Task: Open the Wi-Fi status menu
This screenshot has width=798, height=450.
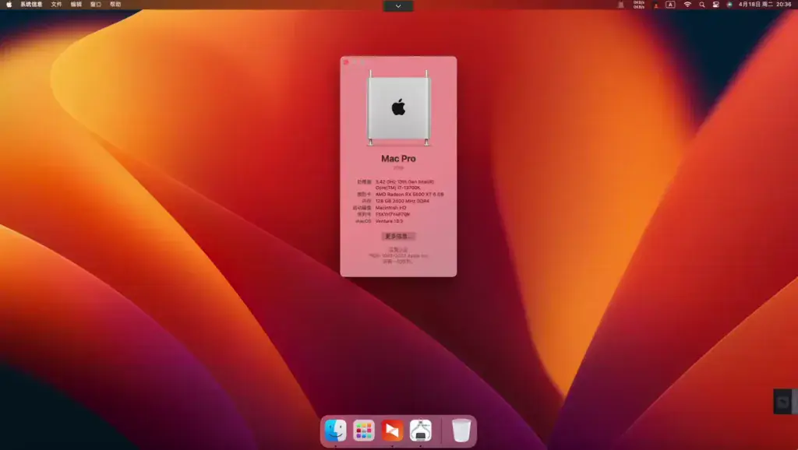Action: point(687,5)
